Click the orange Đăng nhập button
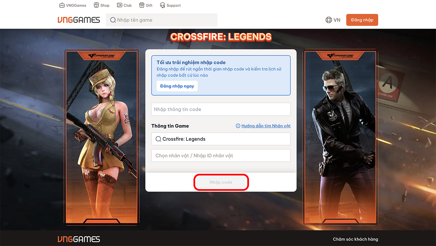 pos(362,20)
